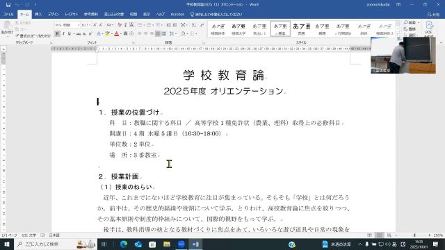The image size is (445, 250).
Task: Open the Insert (挿入) tab
Action: [38, 14]
